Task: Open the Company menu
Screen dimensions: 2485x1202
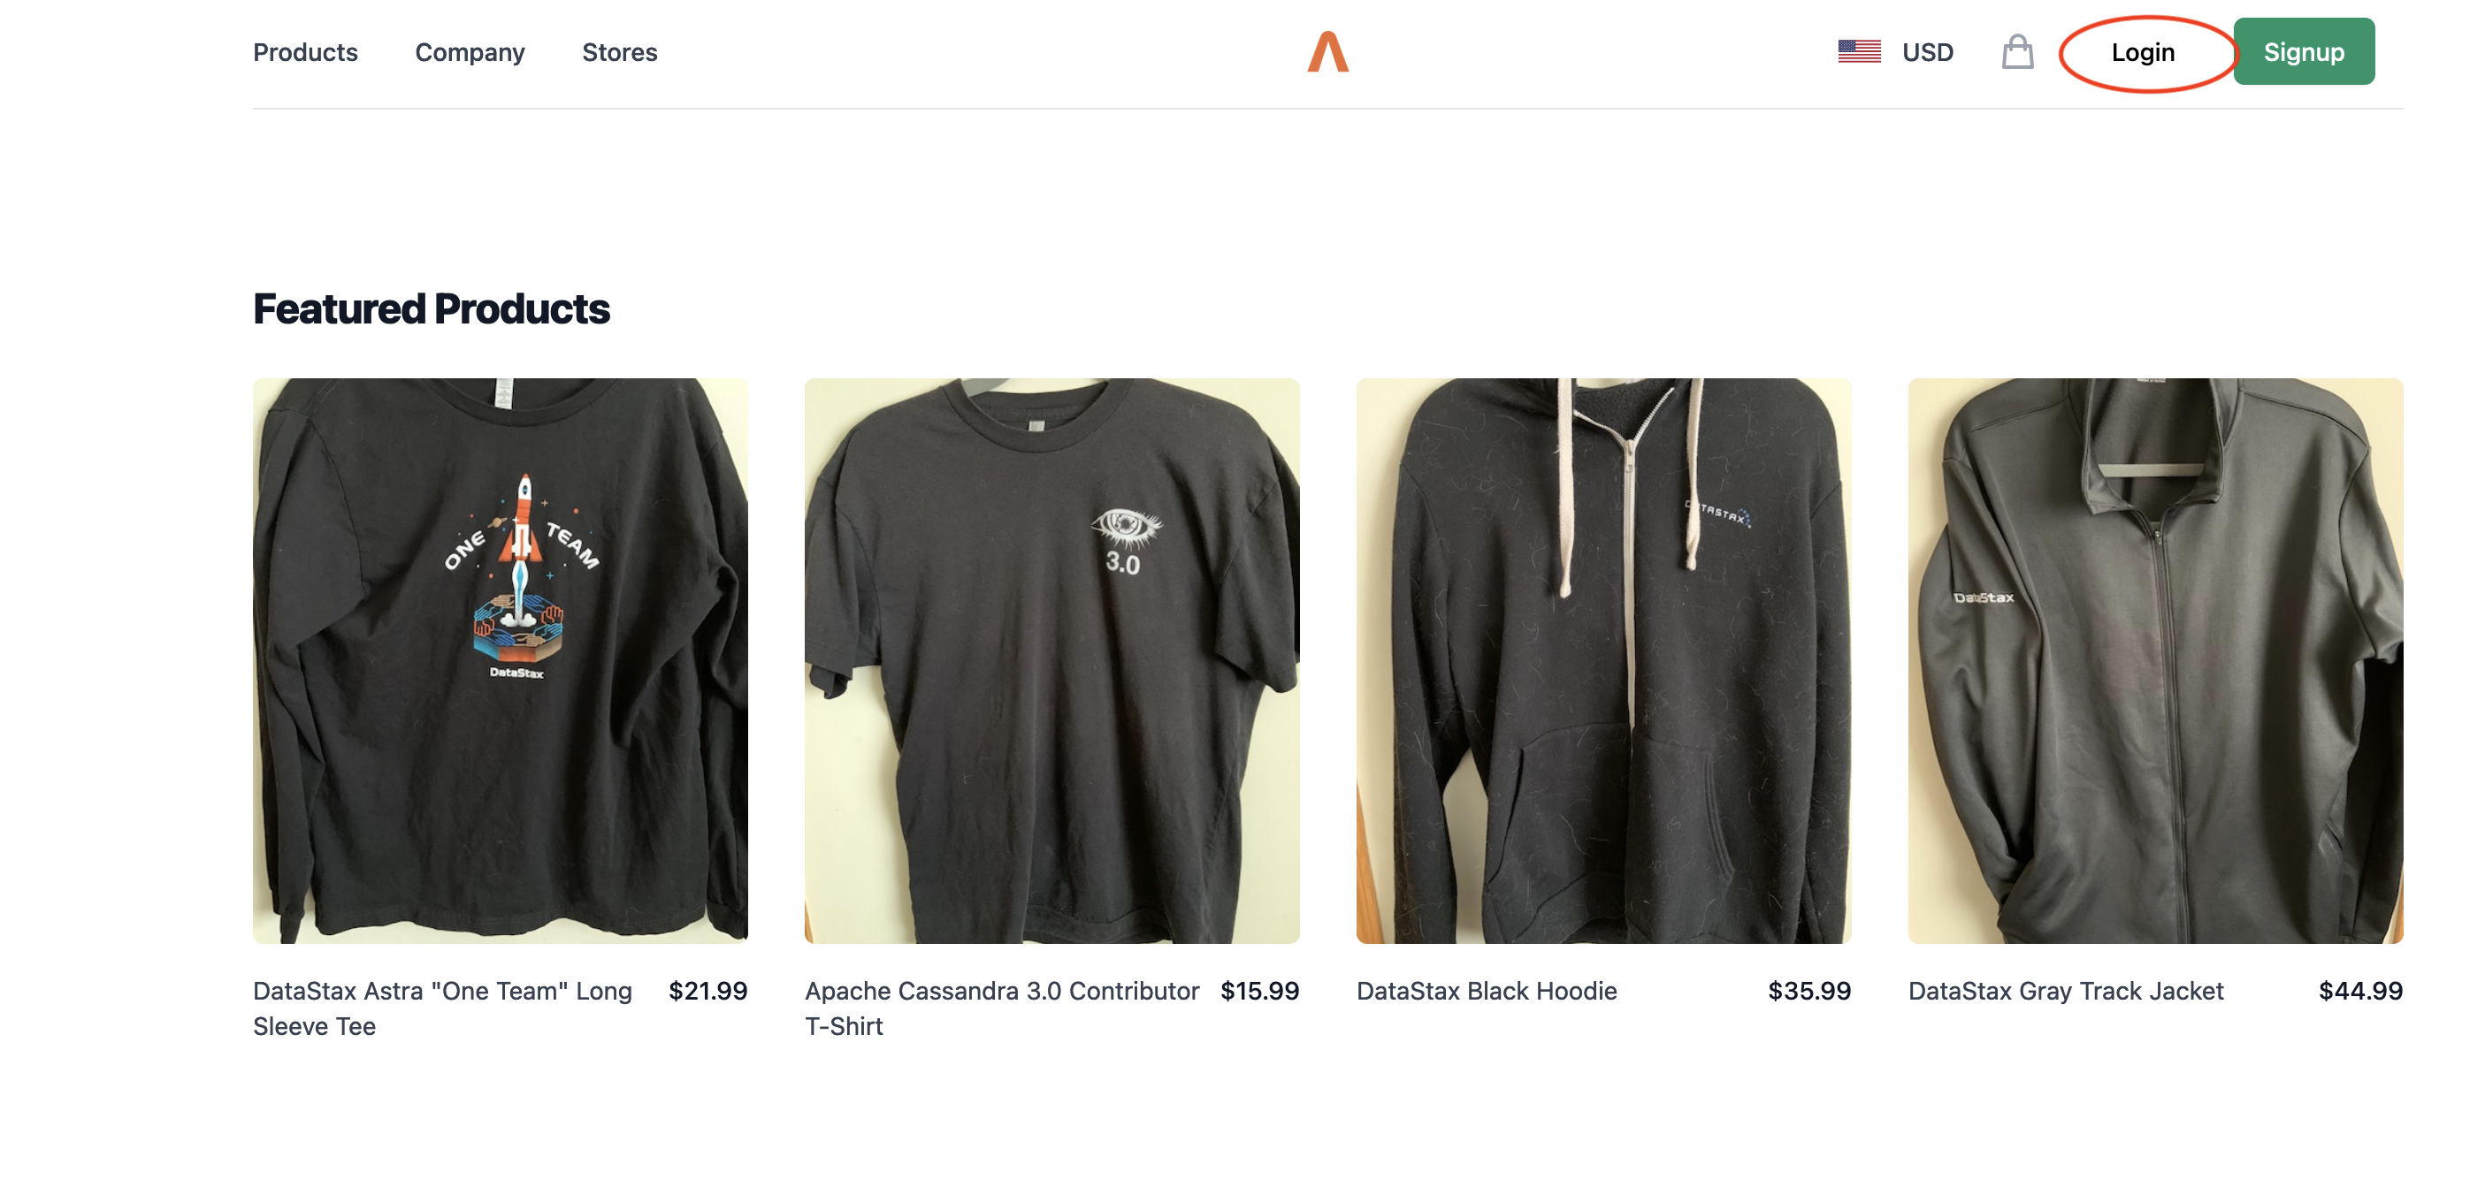Action: [x=470, y=52]
